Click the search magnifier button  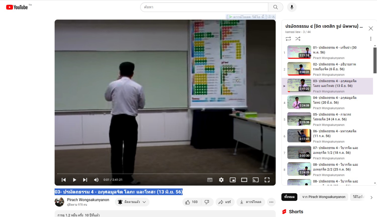pyautogui.click(x=275, y=7)
